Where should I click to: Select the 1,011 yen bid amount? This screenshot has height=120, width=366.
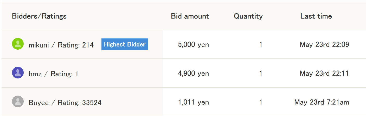(x=194, y=102)
